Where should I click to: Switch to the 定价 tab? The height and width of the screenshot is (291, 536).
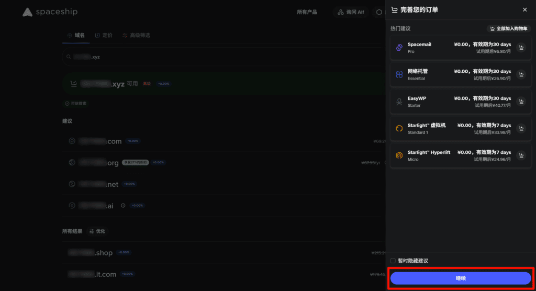pyautogui.click(x=104, y=35)
